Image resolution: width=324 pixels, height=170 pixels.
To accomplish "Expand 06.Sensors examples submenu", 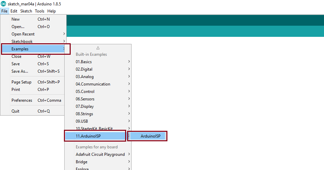I will [x=98, y=99].
